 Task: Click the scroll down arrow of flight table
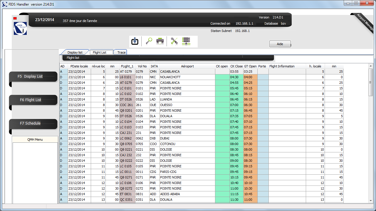point(370,200)
